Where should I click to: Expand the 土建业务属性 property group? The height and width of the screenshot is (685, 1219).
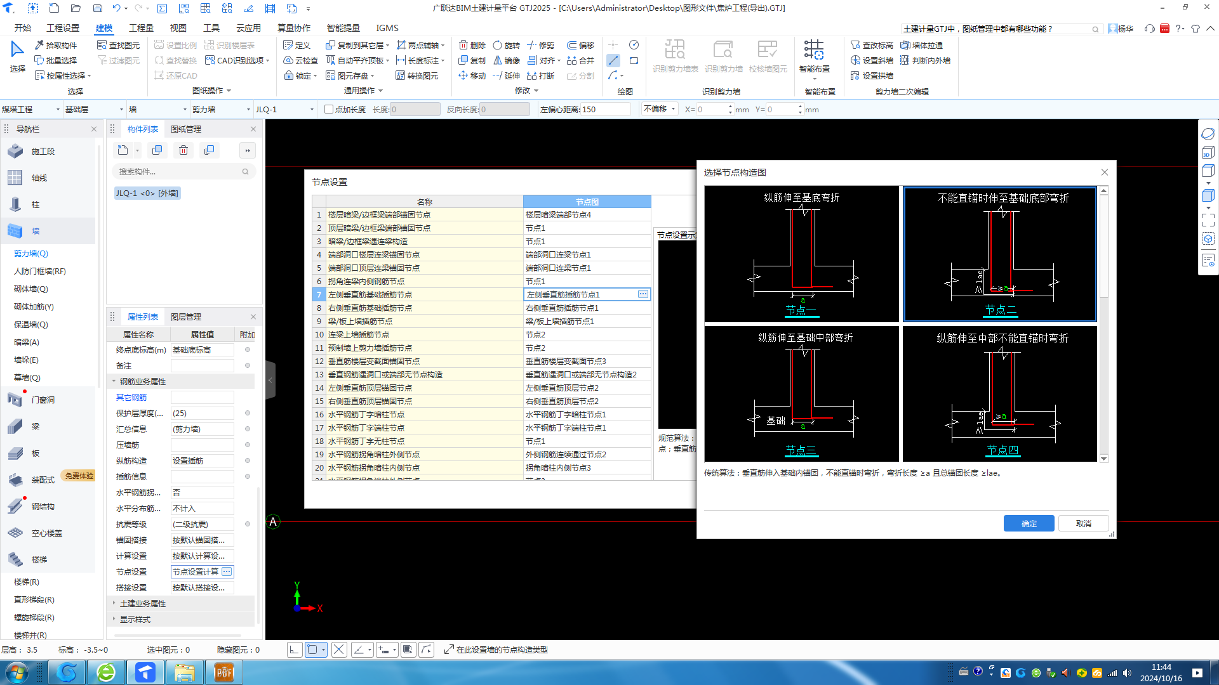coord(114,603)
